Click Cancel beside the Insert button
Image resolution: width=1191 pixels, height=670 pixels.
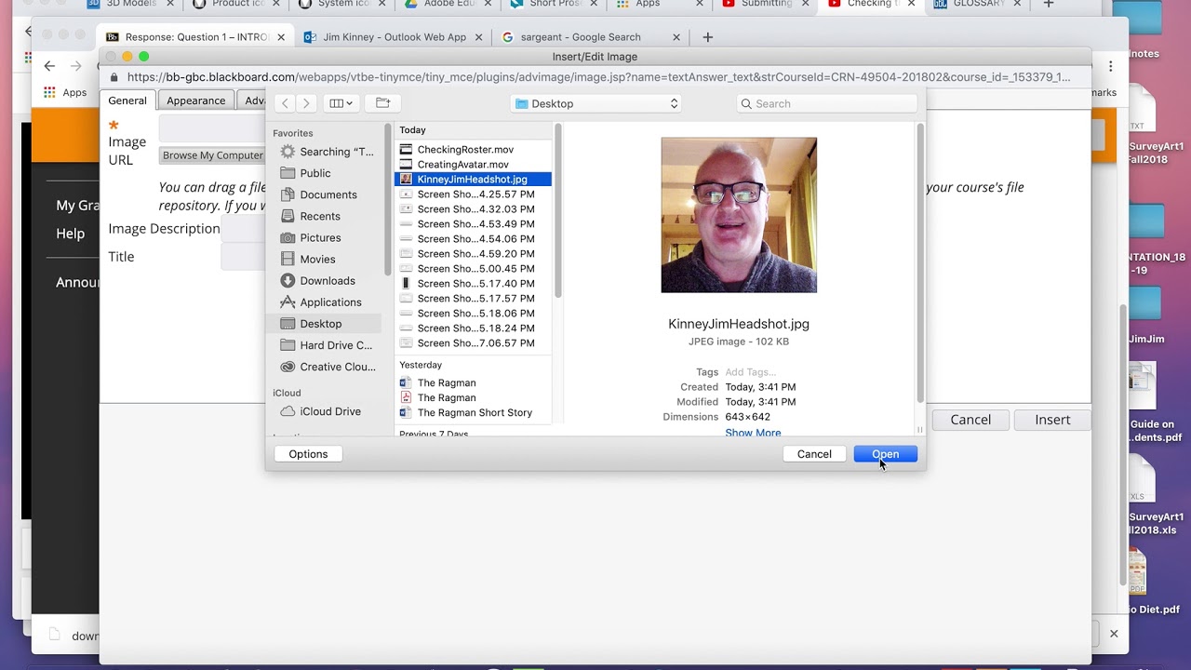point(970,420)
